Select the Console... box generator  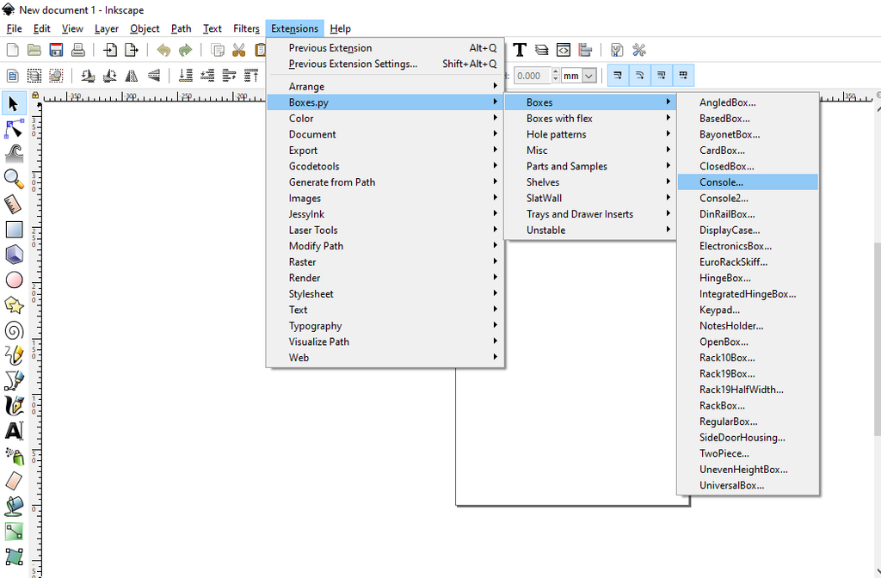click(x=748, y=182)
